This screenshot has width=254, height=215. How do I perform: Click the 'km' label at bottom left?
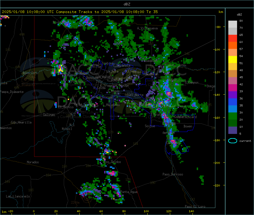click(4, 212)
